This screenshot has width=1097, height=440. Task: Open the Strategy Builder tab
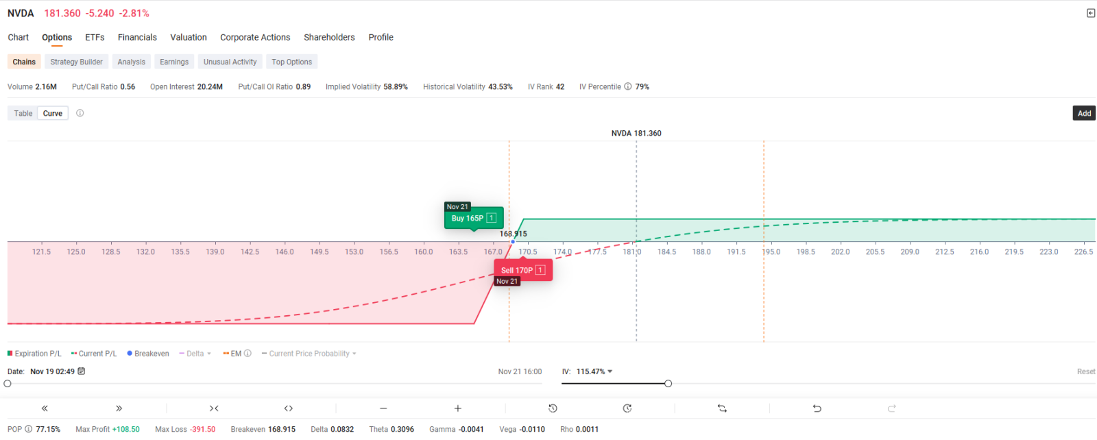[76, 62]
